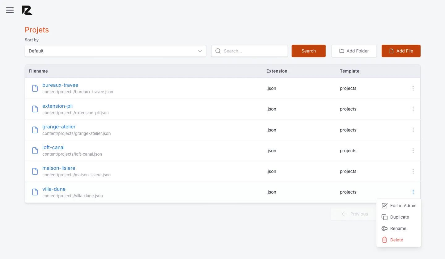Open the villa-dune file link
The width and height of the screenshot is (445, 259).
point(54,189)
